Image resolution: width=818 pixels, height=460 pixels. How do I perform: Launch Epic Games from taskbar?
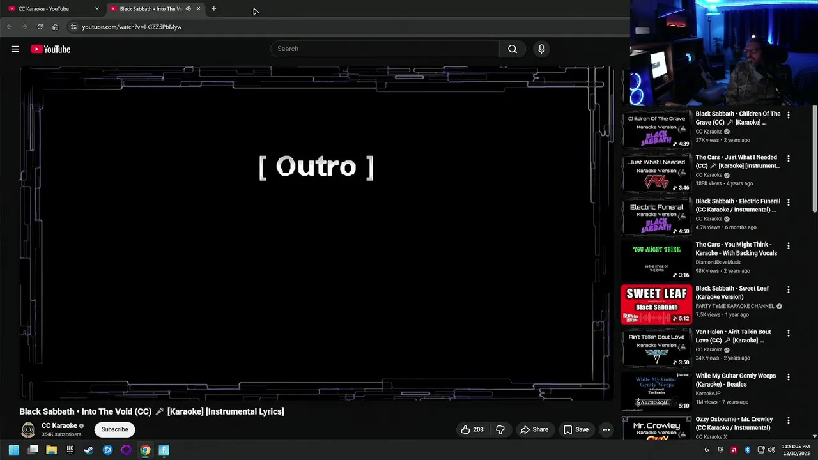pos(70,450)
